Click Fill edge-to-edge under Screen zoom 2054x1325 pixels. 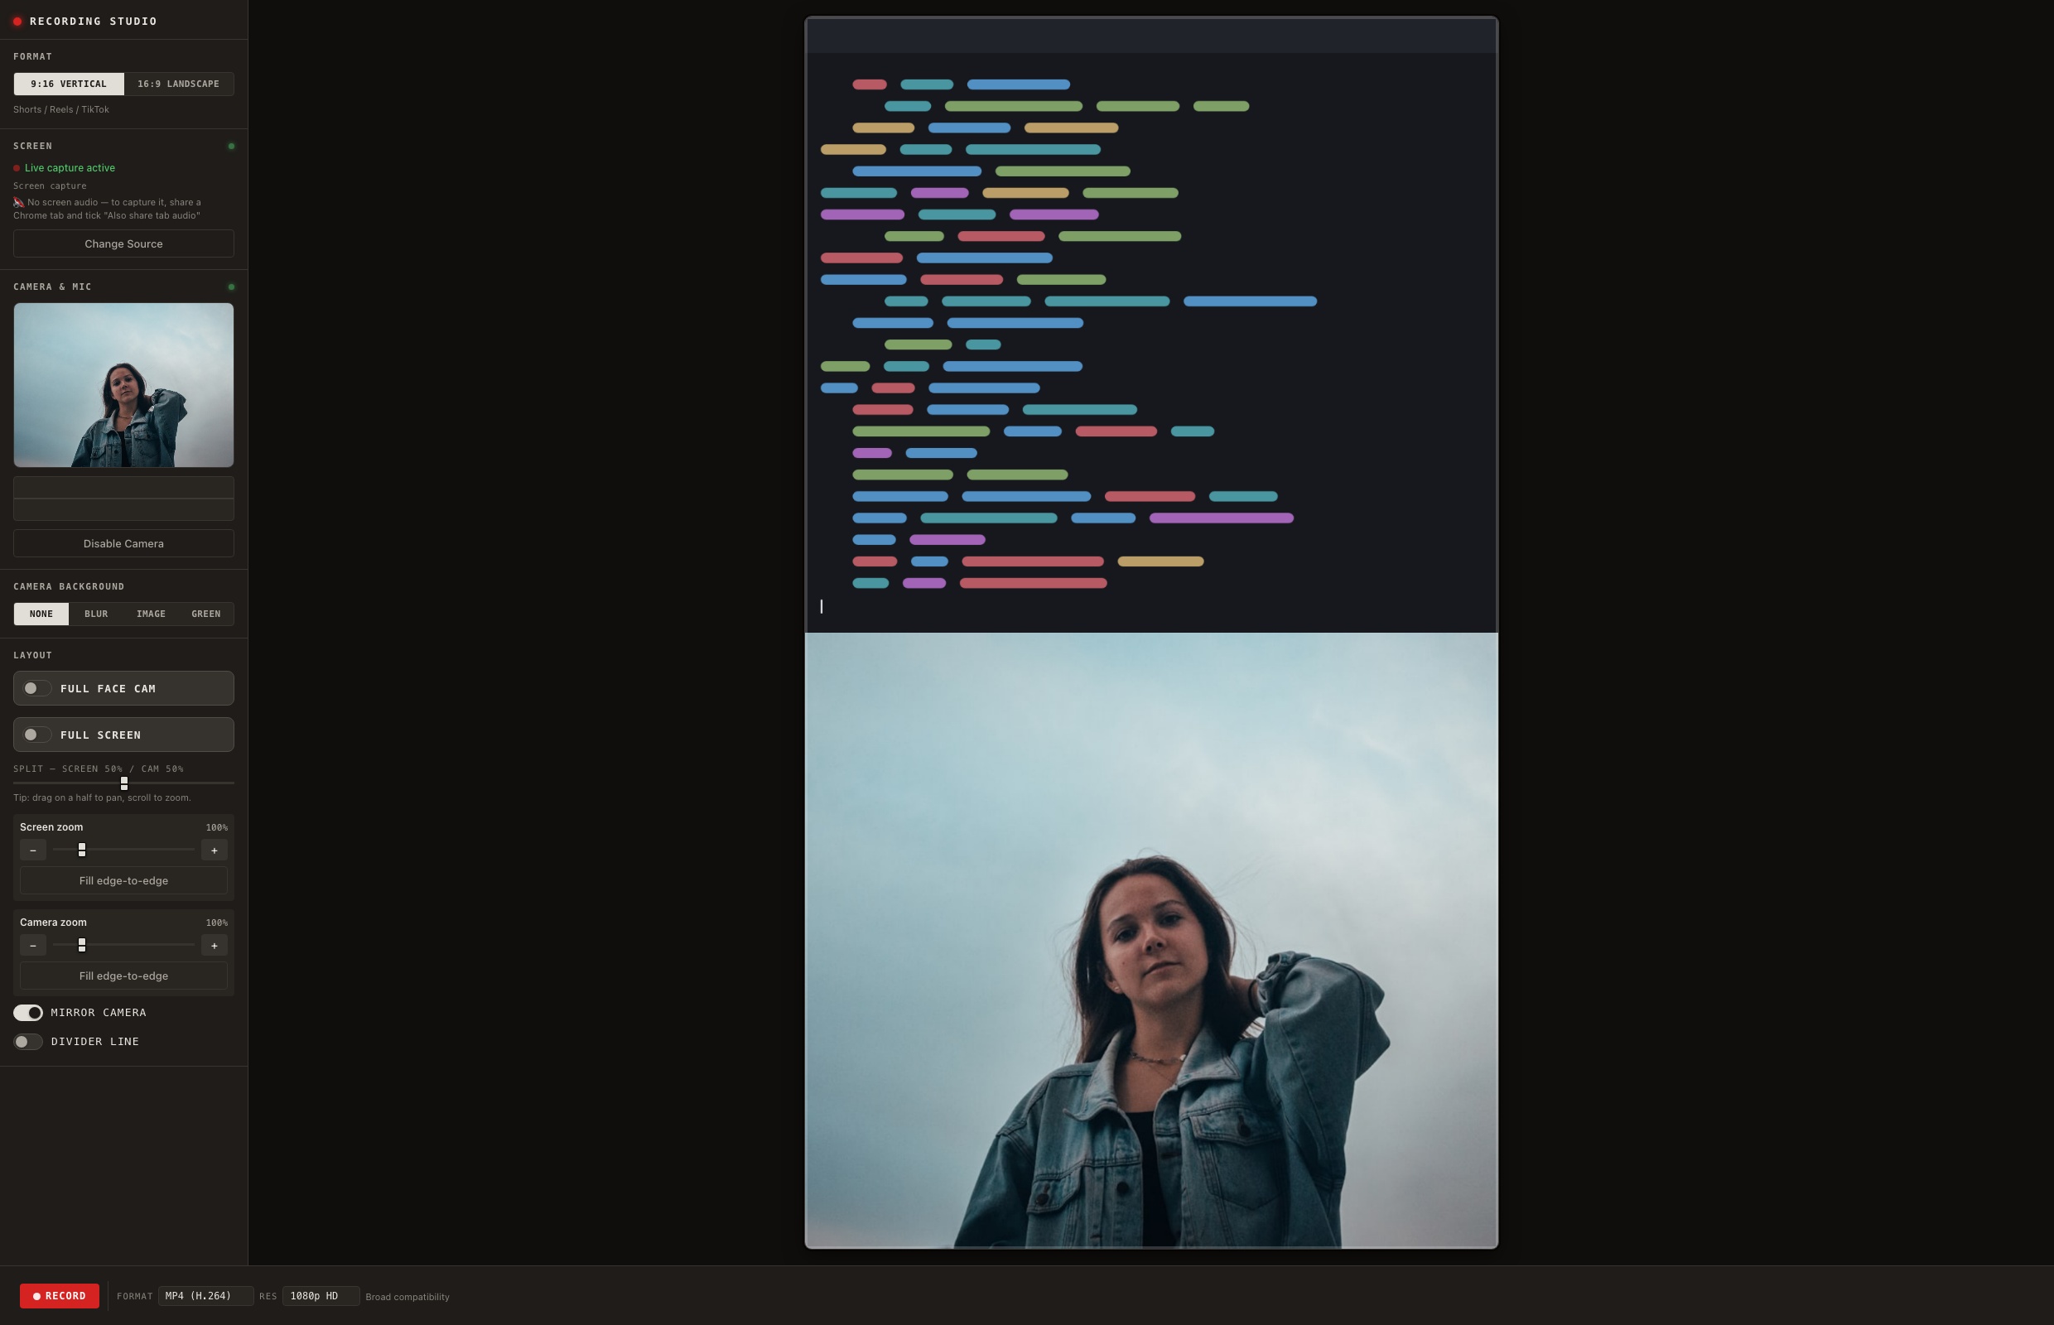pyautogui.click(x=124, y=881)
